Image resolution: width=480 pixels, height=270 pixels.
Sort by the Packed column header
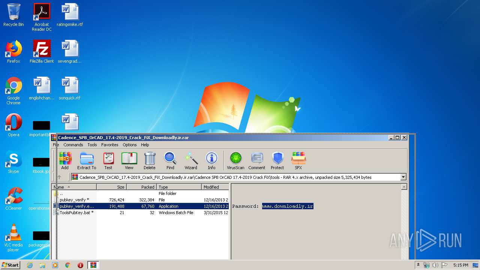142,187
